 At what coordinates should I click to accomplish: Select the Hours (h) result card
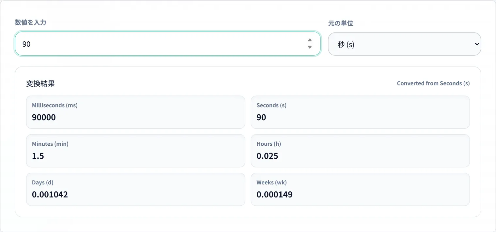coord(360,151)
